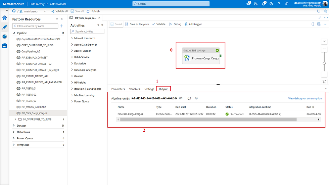Image resolution: width=329 pixels, height=185 pixels.
Task: Click the pipeline Validate button
Action: pos(158,24)
